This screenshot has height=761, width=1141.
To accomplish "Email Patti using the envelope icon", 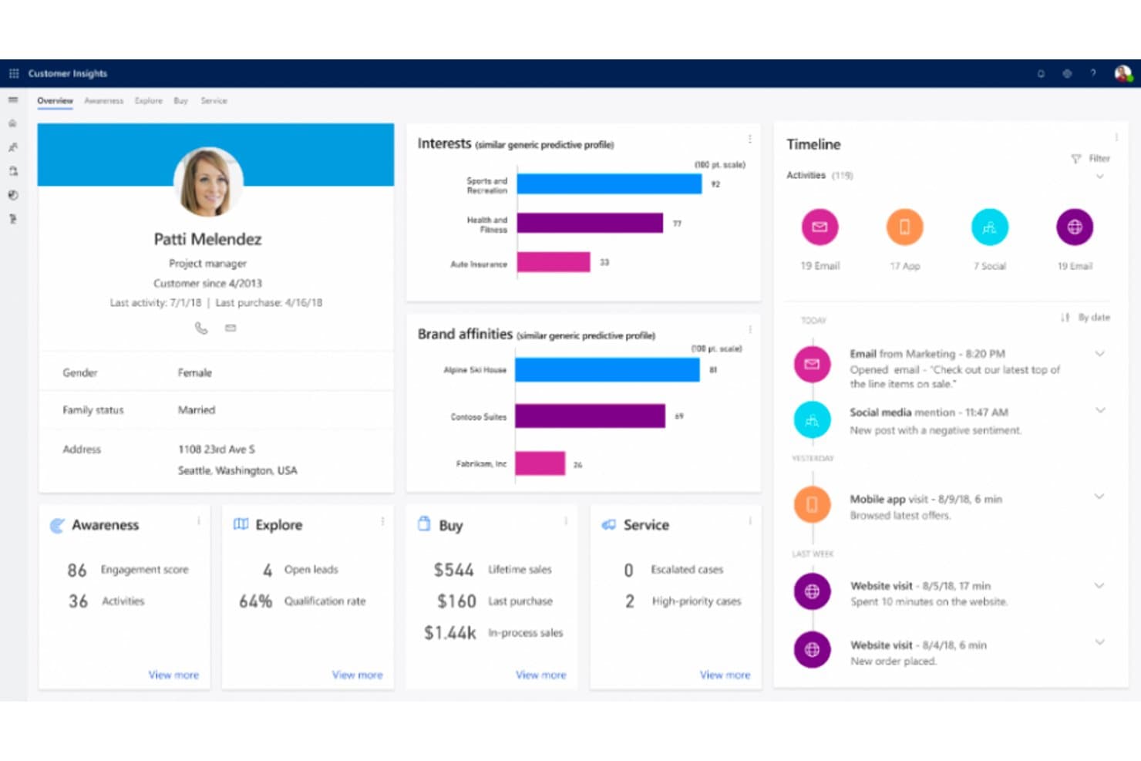I will pyautogui.click(x=231, y=328).
